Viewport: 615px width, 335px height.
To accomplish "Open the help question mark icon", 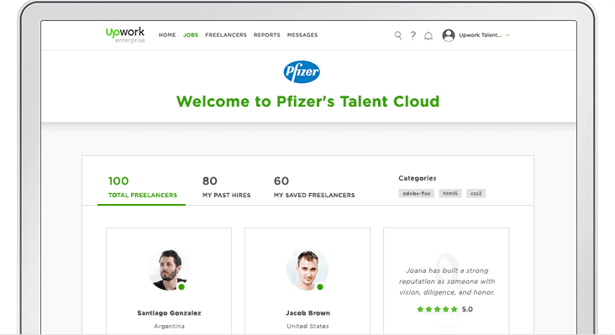I will point(413,35).
